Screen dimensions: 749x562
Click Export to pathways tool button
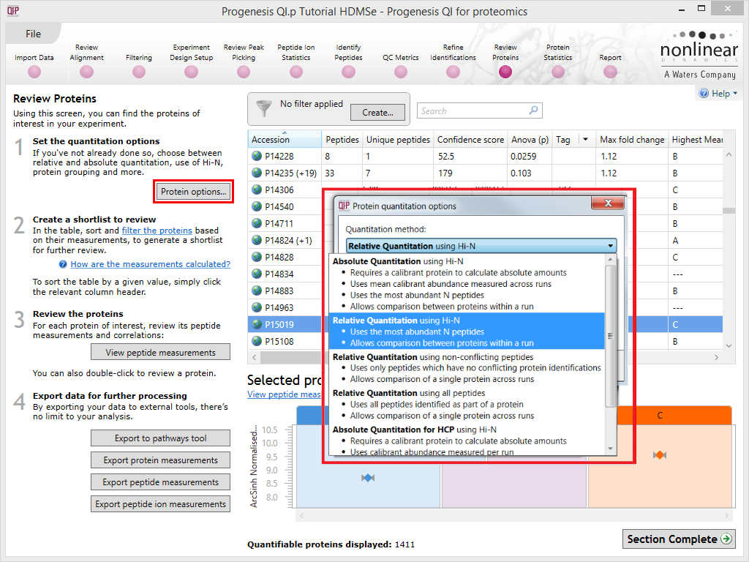[x=160, y=438]
